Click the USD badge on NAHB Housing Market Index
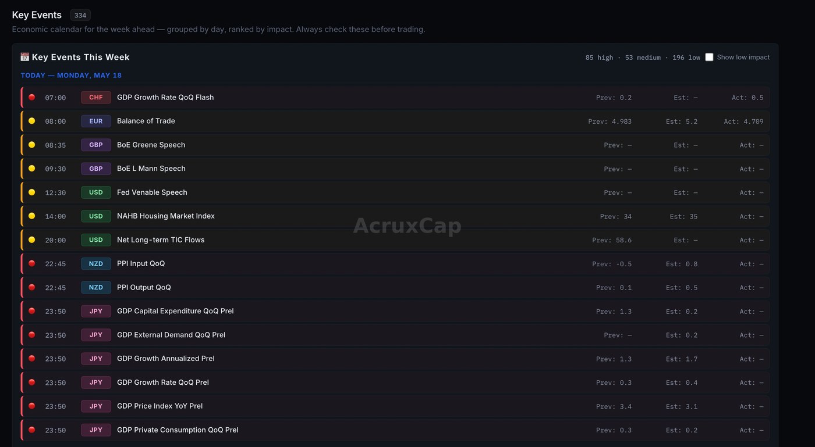The height and width of the screenshot is (447, 815). coord(96,216)
